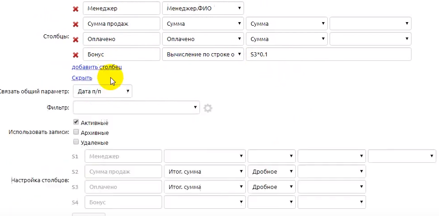Open filter settings gear icon

208,108
